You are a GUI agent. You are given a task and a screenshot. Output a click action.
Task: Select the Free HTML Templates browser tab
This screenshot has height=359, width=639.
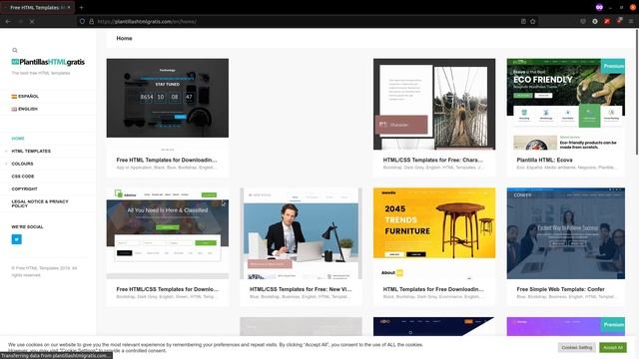[38, 7]
